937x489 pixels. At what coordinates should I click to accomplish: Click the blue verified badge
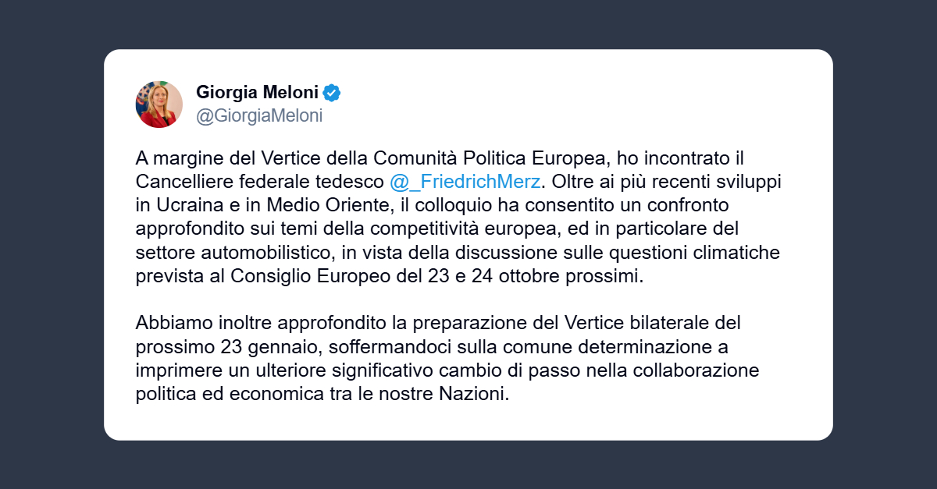[x=332, y=93]
